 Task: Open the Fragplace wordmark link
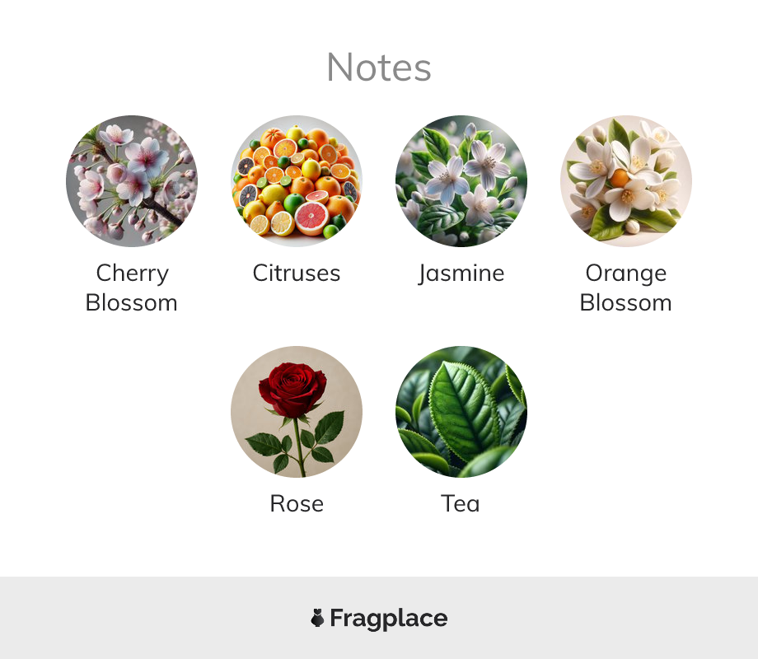389,619
